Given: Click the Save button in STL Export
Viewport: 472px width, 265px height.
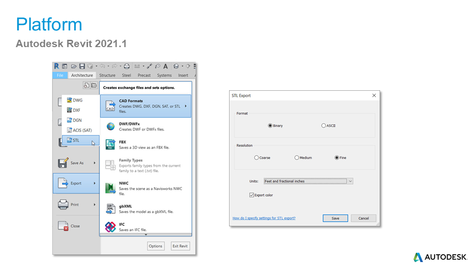Looking at the screenshot, I should pos(335,218).
